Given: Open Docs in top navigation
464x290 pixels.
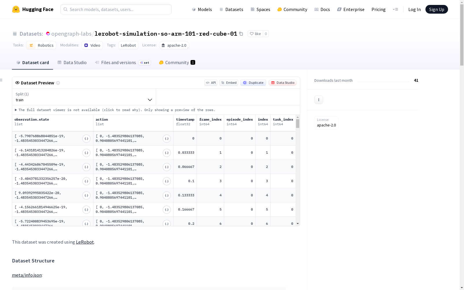Looking at the screenshot, I should pos(322,9).
